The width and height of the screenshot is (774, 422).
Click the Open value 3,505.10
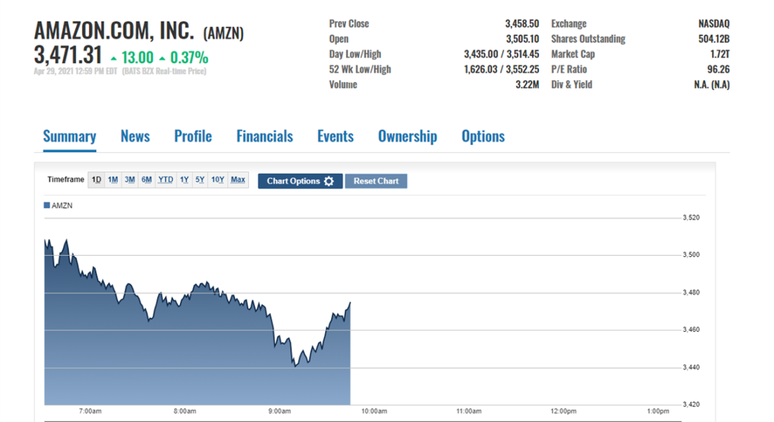click(522, 39)
